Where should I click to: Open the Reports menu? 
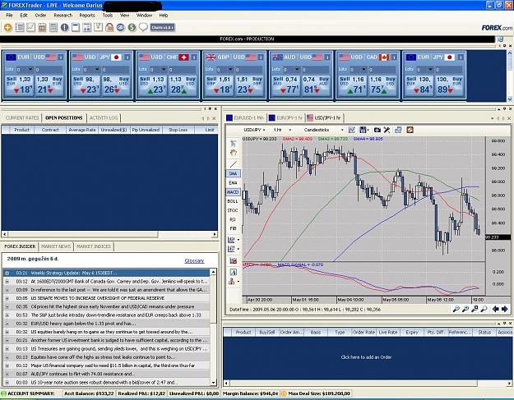(x=87, y=15)
